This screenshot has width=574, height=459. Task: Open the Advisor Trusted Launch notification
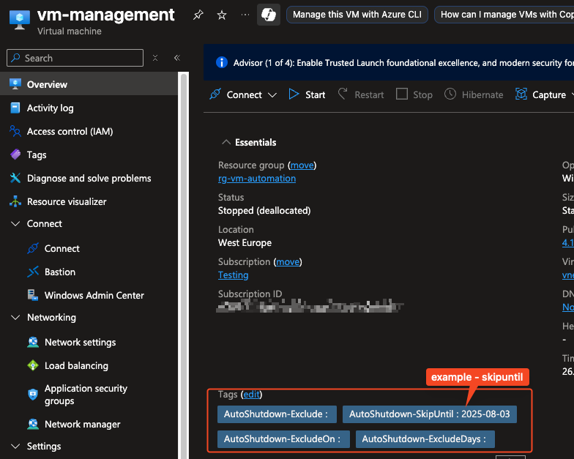click(x=389, y=63)
